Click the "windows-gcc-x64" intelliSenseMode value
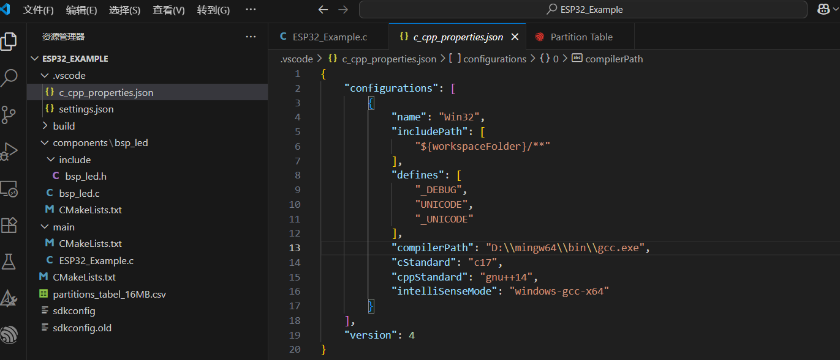This screenshot has height=360, width=840. pyautogui.click(x=559, y=292)
